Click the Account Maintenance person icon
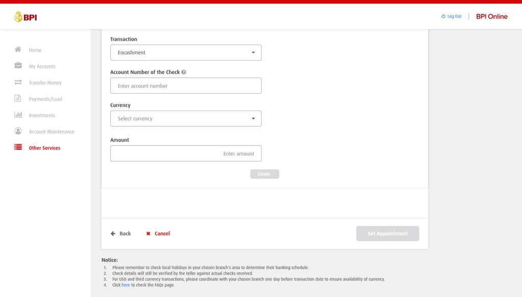 (x=18, y=131)
